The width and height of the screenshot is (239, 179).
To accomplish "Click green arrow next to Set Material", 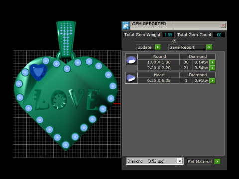I will click(217, 162).
